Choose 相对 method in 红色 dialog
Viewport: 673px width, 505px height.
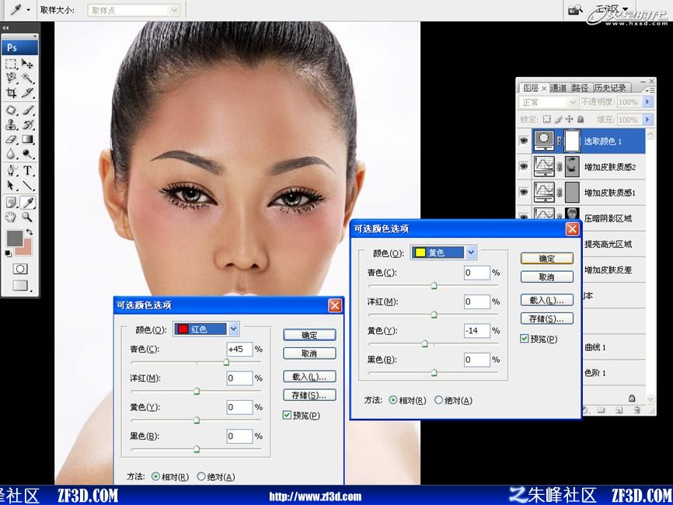pos(155,477)
